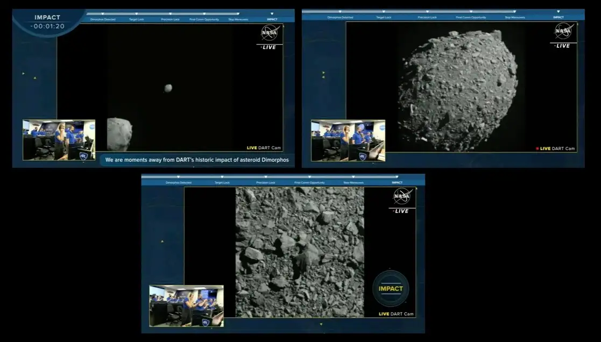Open the mission control inset in the bottom panel
Image resolution: width=601 pixels, height=342 pixels.
coord(186,305)
